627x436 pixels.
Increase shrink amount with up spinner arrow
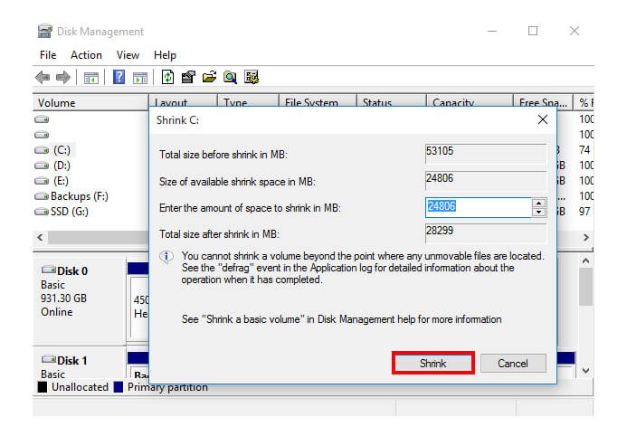[x=539, y=203]
